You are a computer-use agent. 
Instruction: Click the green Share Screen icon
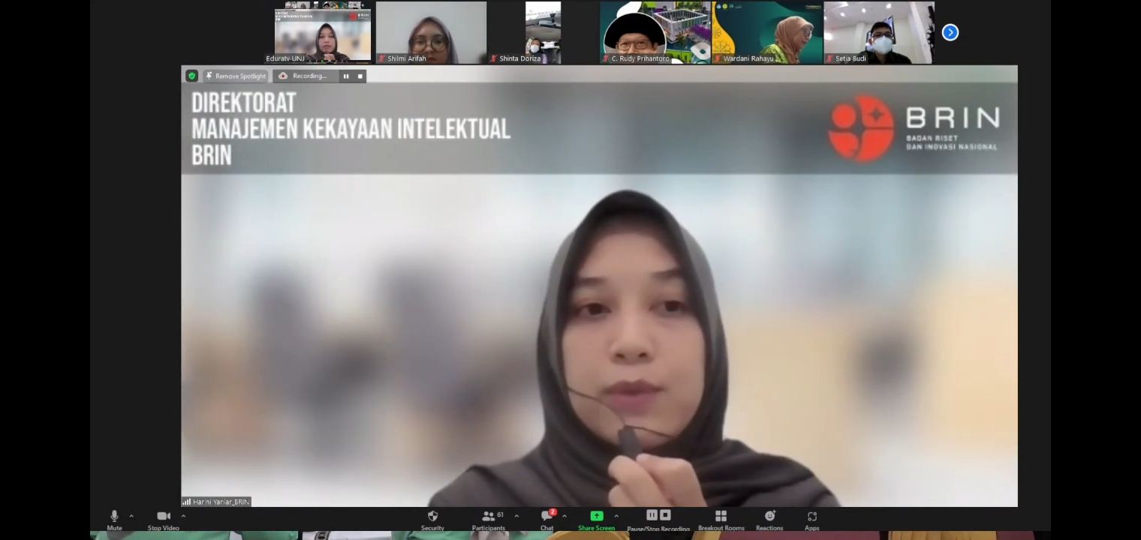pos(596,516)
